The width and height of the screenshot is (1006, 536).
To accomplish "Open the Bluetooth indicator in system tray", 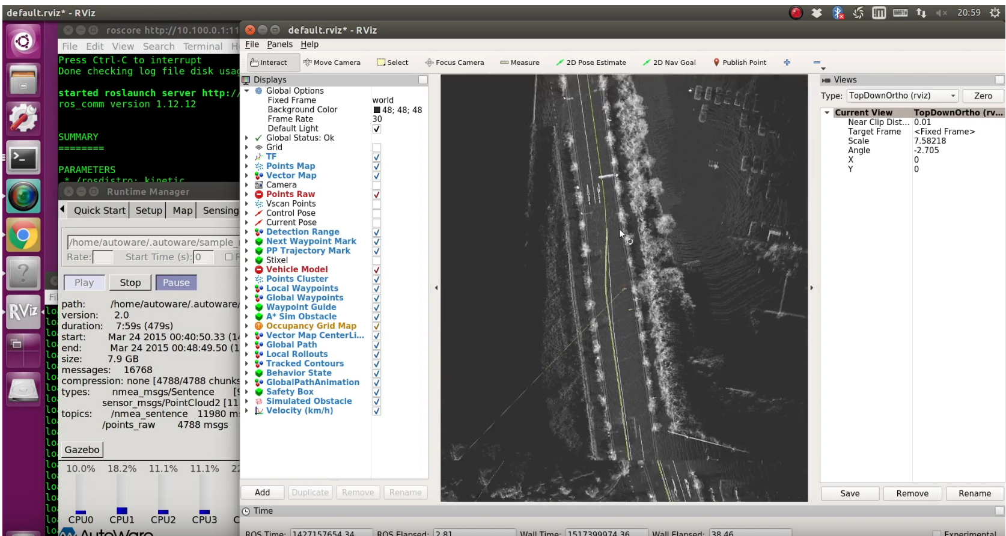I will (x=838, y=13).
